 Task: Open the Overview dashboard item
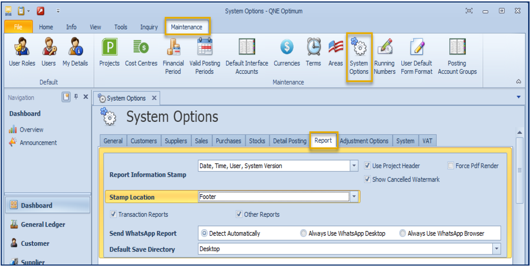26,130
